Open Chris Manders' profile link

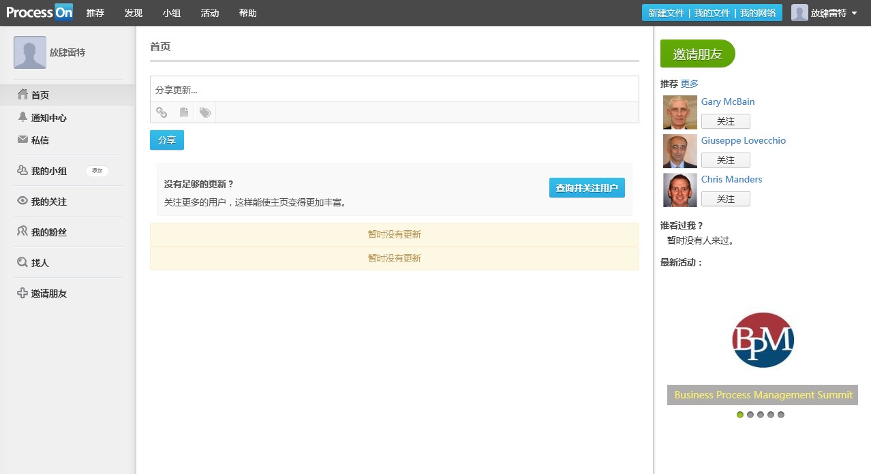coord(732,179)
